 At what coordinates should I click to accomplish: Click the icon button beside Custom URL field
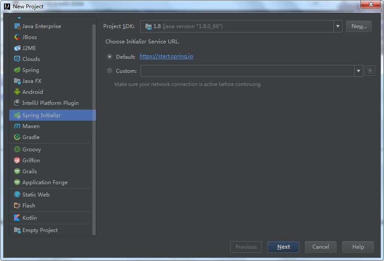tap(370, 71)
